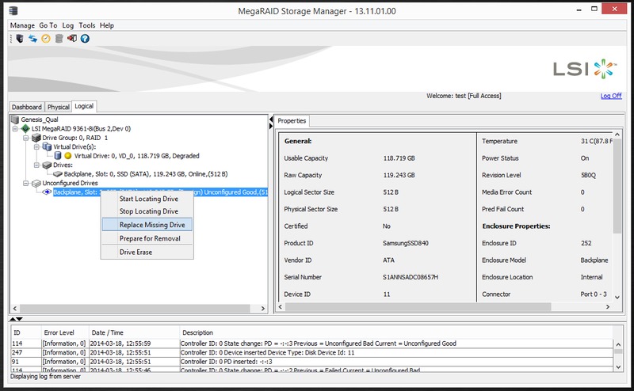
Task: Collapse the Drive Group: 0, RAID 1 node
Action: [x=25, y=138]
